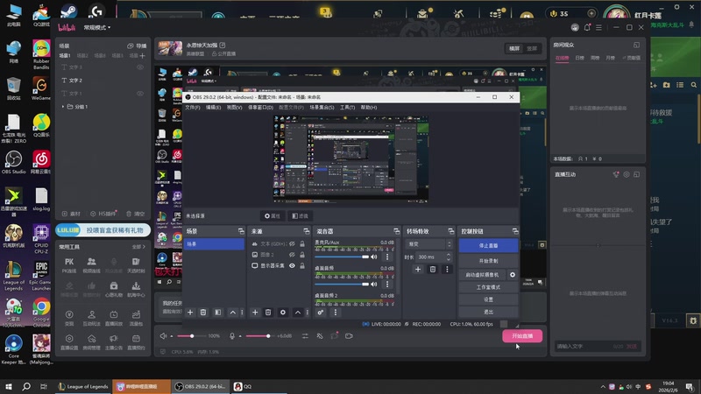Open 直播预约 live reservation tool
Image resolution: width=701 pixels, height=394 pixels.
click(x=136, y=342)
